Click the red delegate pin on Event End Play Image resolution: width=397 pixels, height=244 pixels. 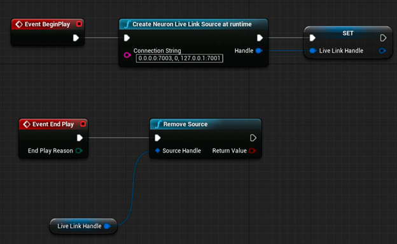pos(83,124)
